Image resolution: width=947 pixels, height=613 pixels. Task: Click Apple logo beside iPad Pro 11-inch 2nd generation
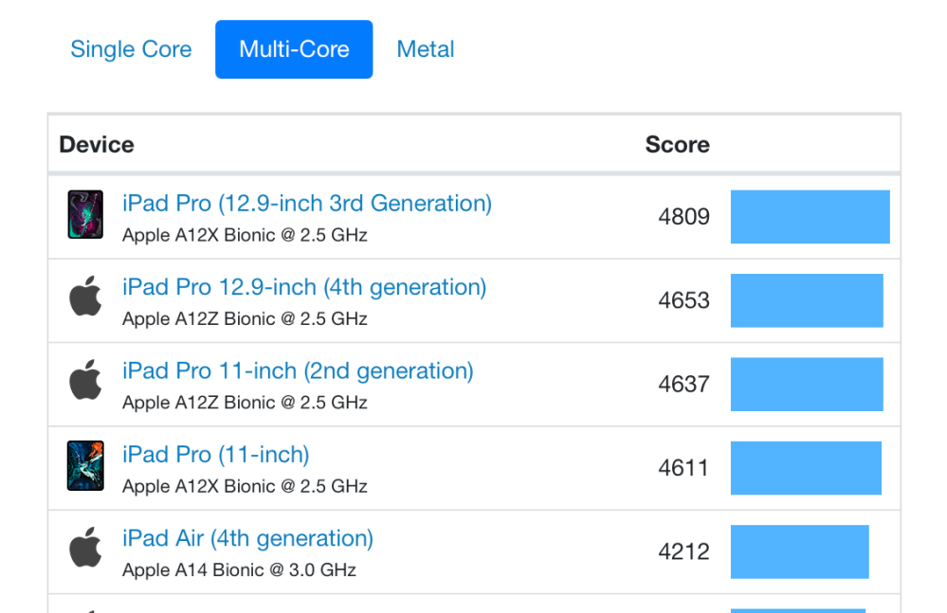pyautogui.click(x=85, y=380)
